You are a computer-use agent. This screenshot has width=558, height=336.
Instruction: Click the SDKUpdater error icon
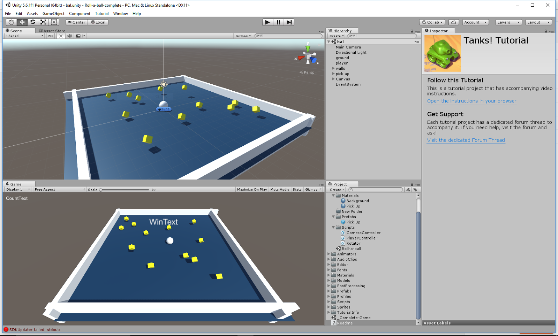click(6, 329)
